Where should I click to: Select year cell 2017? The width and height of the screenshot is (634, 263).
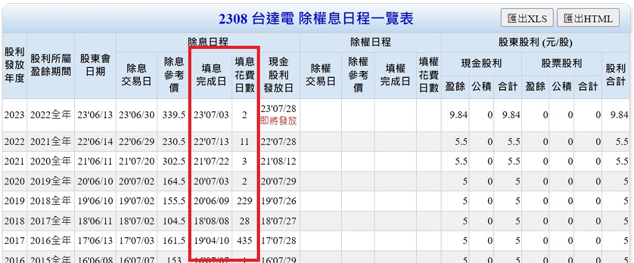pyautogui.click(x=15, y=241)
